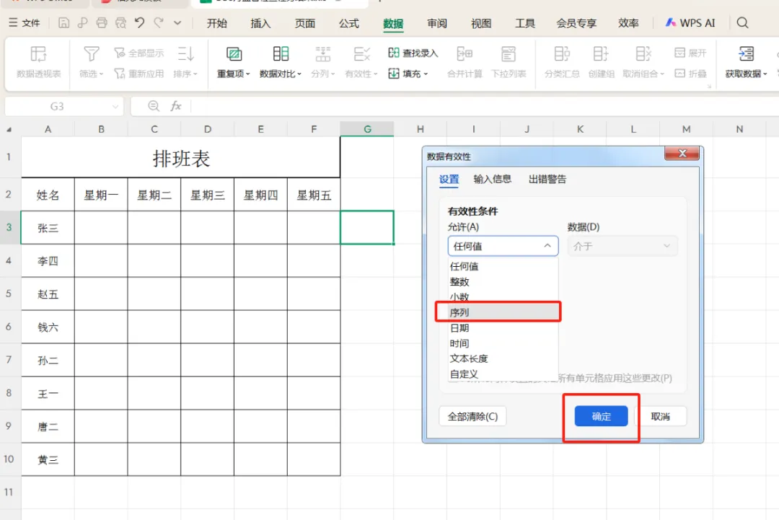
Task: Click 展开 in the ribbon
Action: pos(690,53)
